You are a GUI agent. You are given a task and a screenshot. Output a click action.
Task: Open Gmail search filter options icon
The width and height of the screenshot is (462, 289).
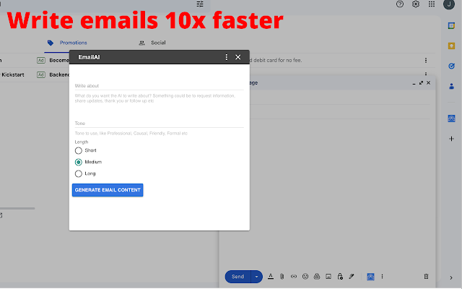click(200, 4)
